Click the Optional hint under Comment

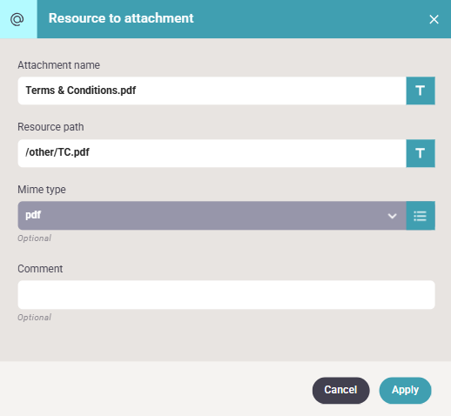click(x=34, y=318)
